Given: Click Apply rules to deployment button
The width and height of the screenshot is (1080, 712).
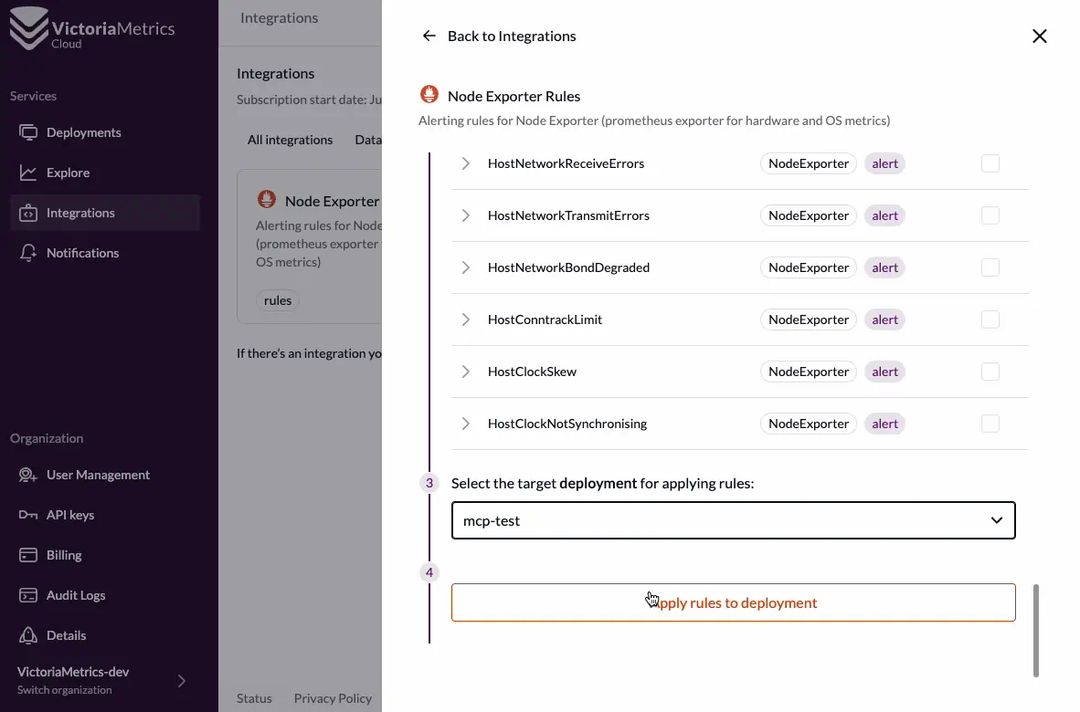Looking at the screenshot, I should click(733, 602).
